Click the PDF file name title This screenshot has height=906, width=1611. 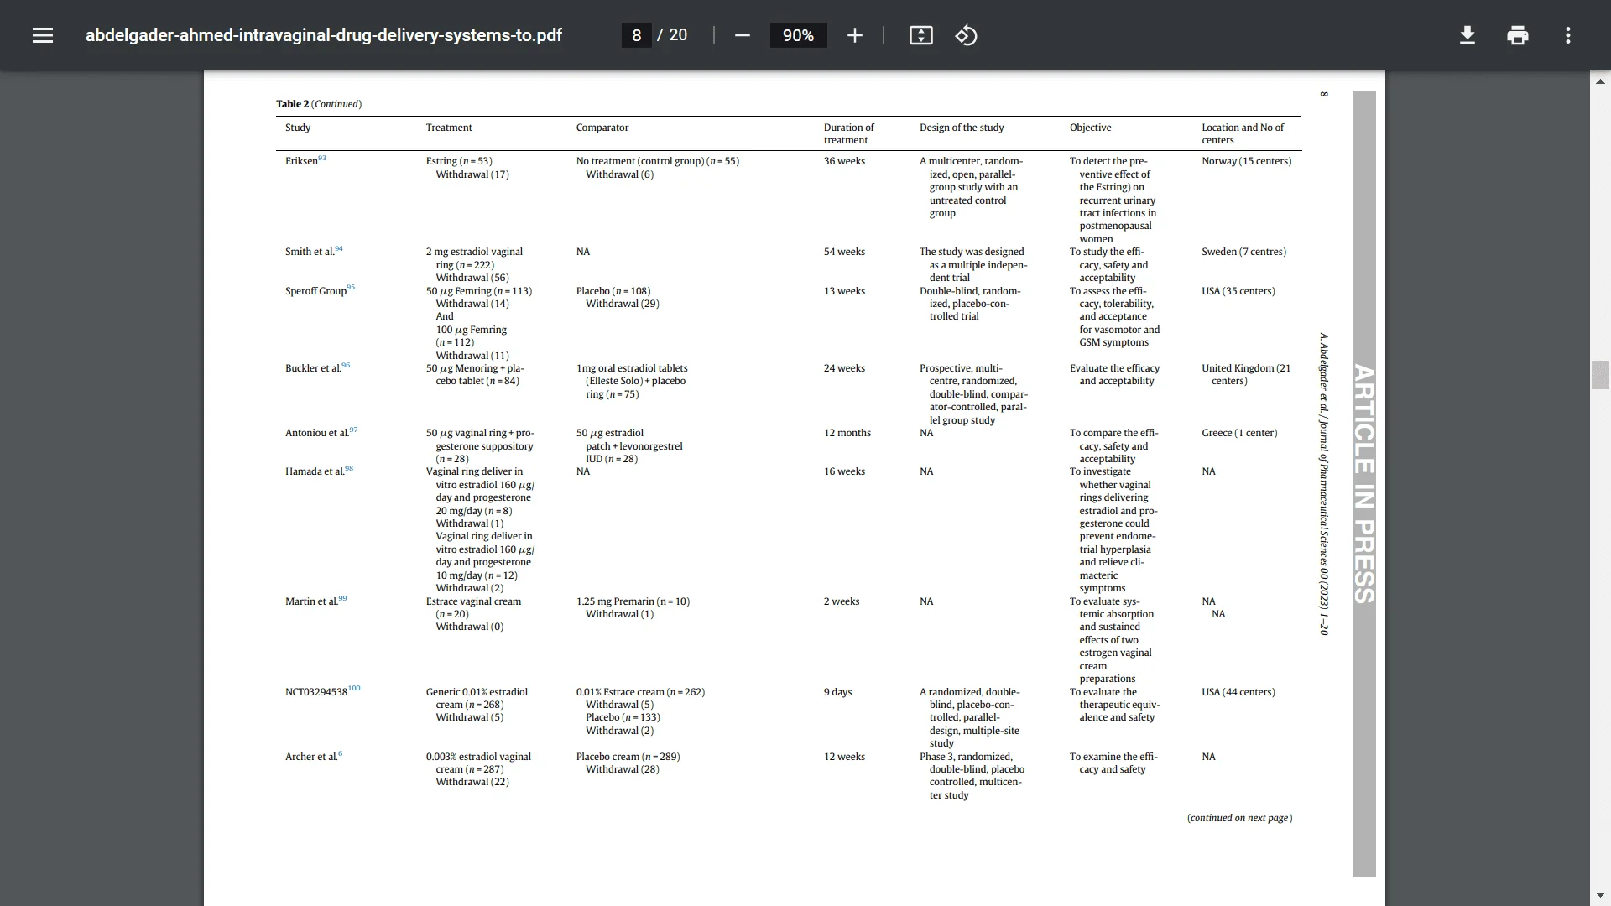point(324,35)
